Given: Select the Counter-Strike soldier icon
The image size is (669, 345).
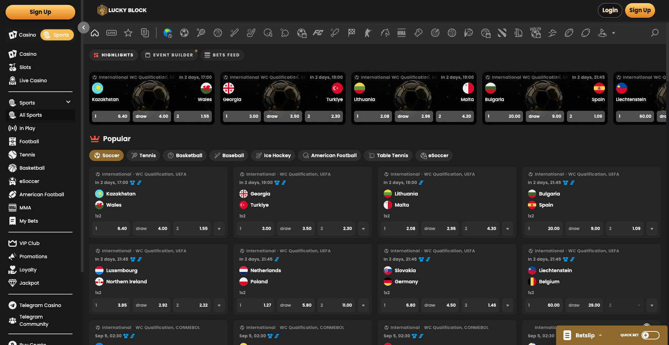Looking at the screenshot, I should click(368, 33).
